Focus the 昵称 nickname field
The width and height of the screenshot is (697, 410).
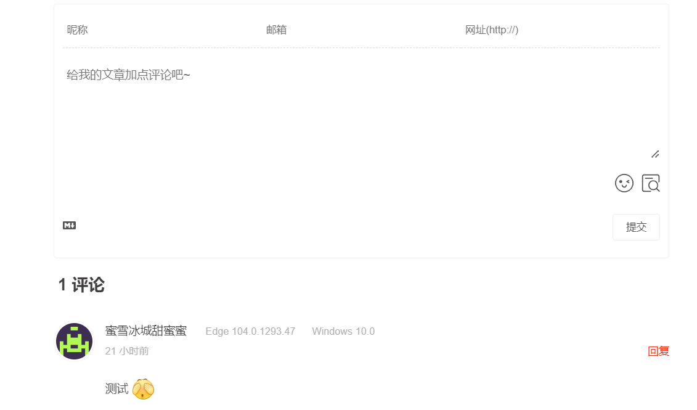click(x=162, y=30)
